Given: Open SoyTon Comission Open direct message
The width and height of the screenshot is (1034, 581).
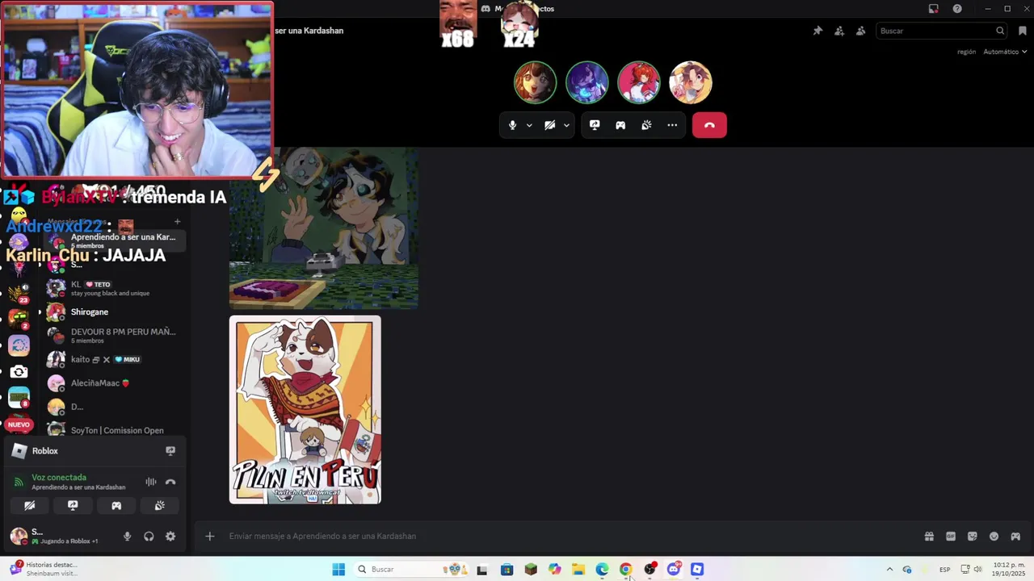Looking at the screenshot, I should tap(115, 430).
